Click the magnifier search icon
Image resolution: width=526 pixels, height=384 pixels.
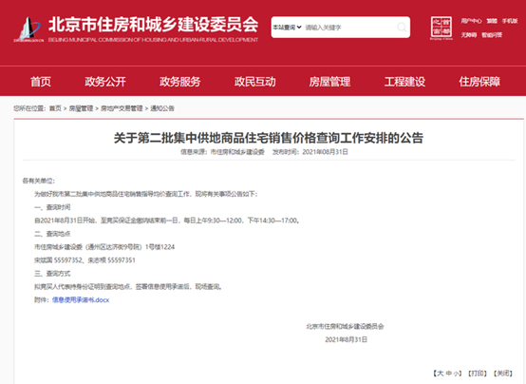402,28
